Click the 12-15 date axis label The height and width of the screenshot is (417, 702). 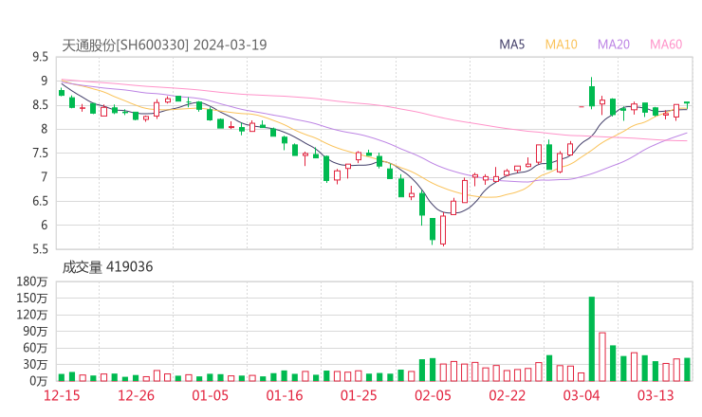coord(62,395)
